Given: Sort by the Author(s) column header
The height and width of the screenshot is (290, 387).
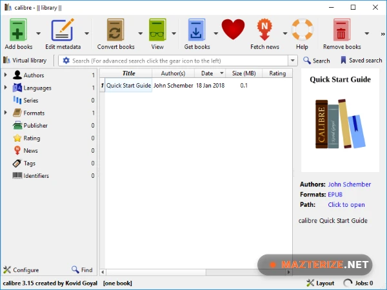Looking at the screenshot, I should click(x=173, y=73).
